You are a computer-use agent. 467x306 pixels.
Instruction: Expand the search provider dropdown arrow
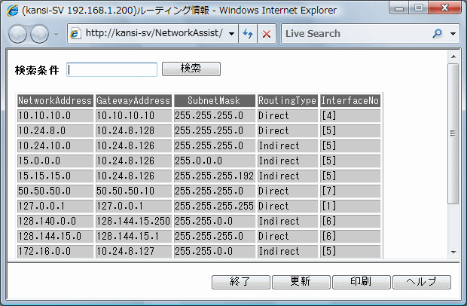tap(453, 34)
